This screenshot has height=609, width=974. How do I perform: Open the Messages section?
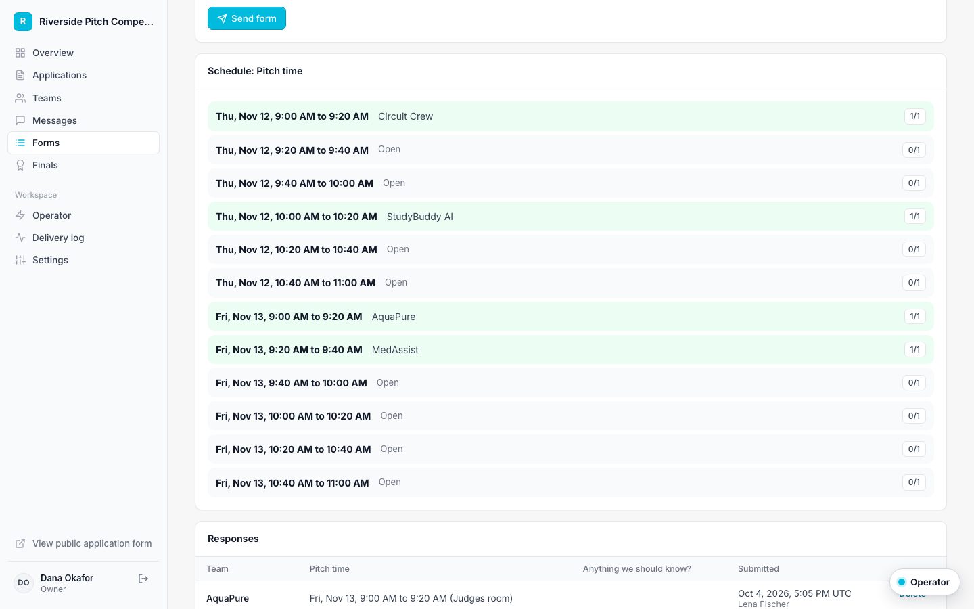point(83,120)
